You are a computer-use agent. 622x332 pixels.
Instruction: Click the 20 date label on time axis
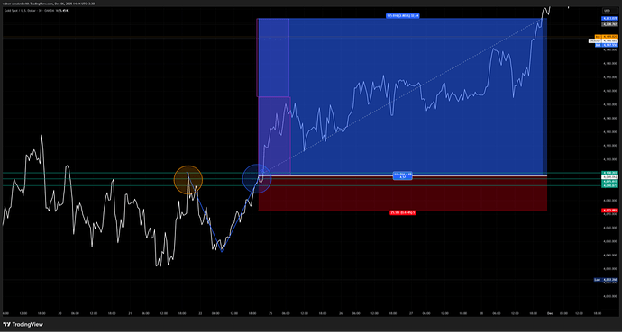(x=59, y=313)
